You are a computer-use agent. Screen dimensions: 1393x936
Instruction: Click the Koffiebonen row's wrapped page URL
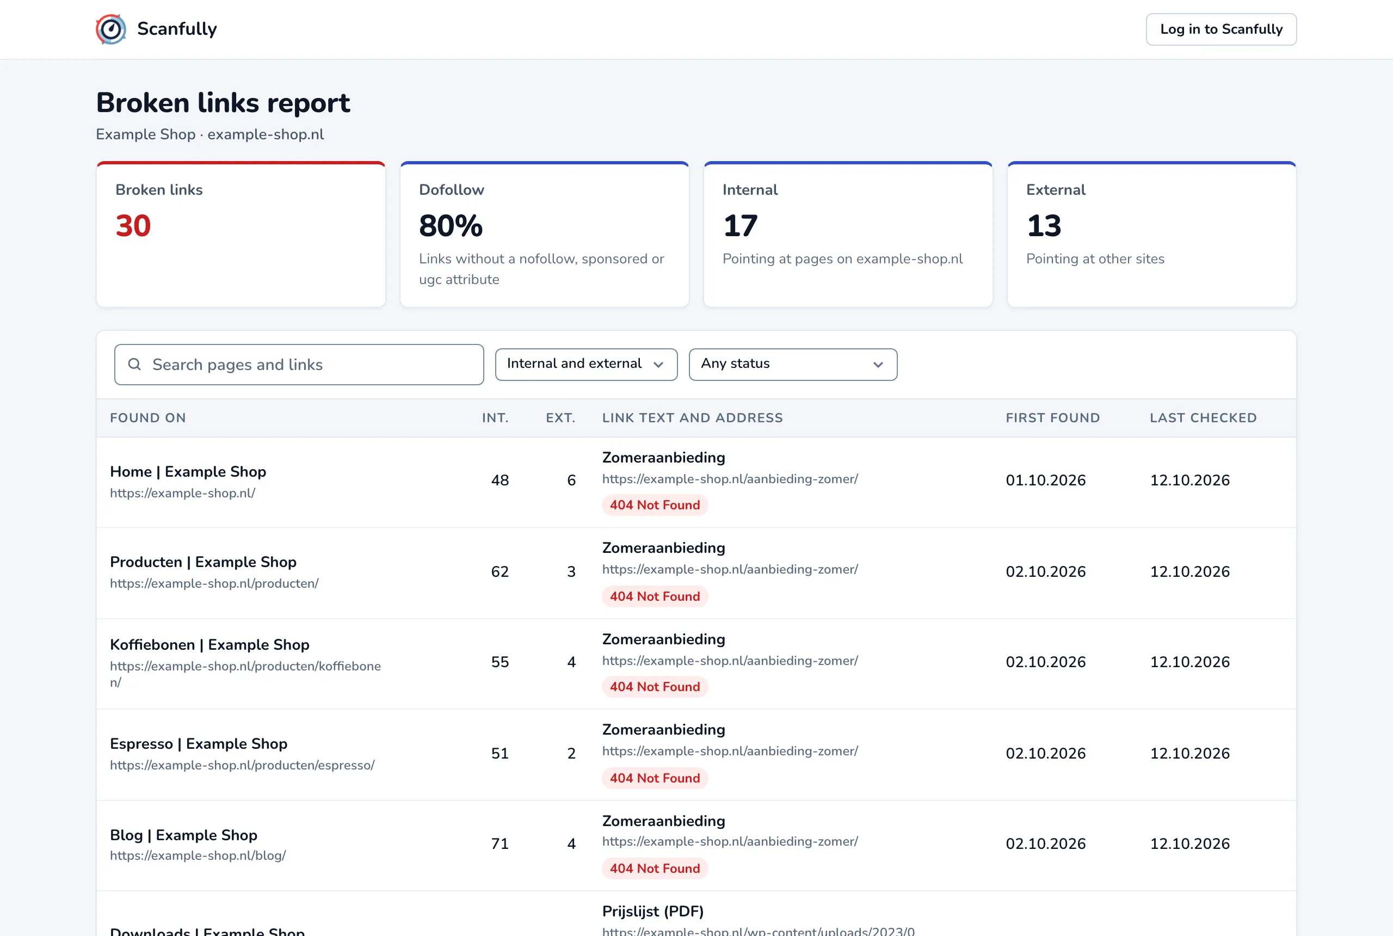(245, 674)
